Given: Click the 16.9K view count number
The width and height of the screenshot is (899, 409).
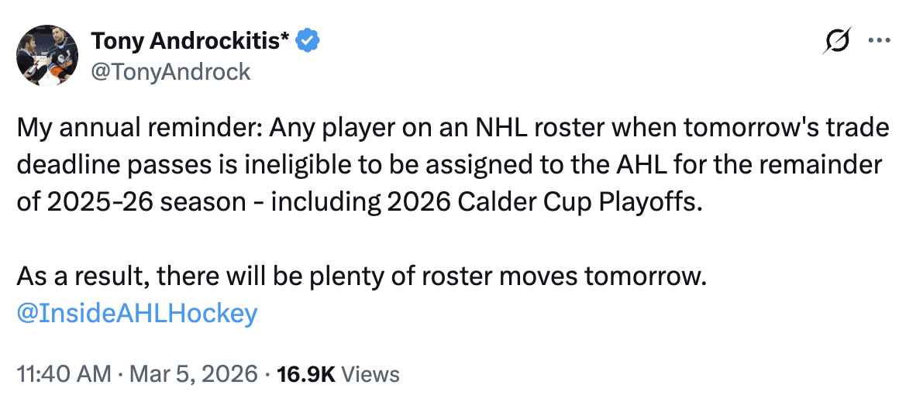Looking at the screenshot, I should click(305, 374).
